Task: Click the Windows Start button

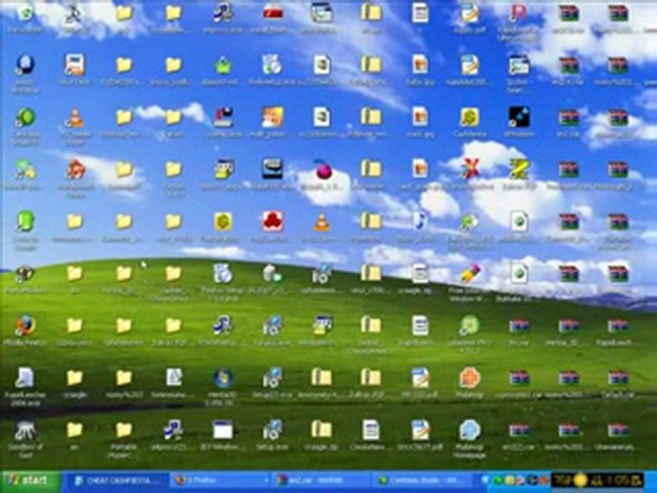Action: pyautogui.click(x=30, y=481)
